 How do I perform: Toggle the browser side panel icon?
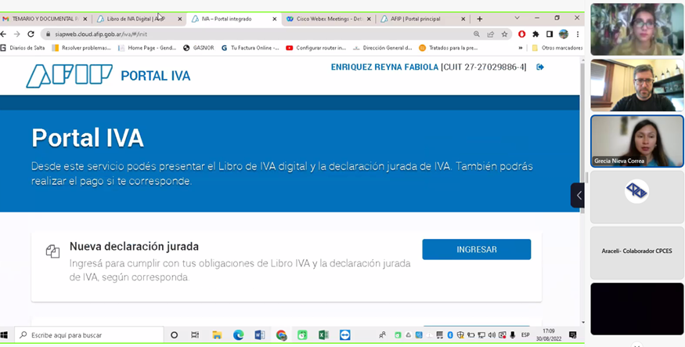click(550, 34)
